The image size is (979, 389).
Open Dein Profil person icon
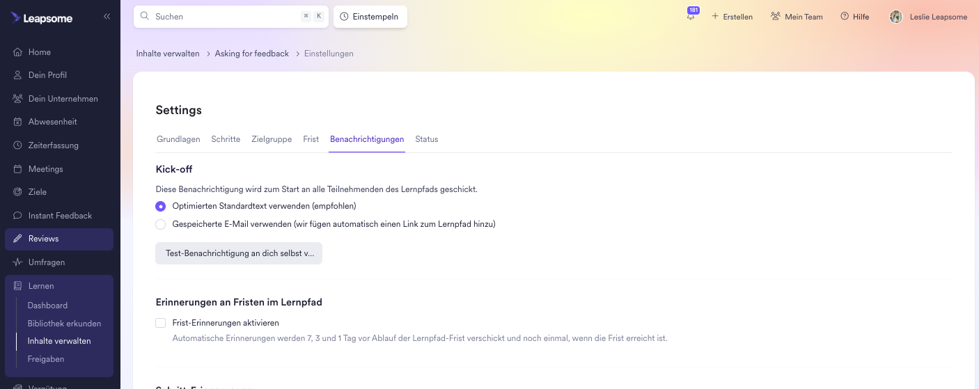point(18,75)
